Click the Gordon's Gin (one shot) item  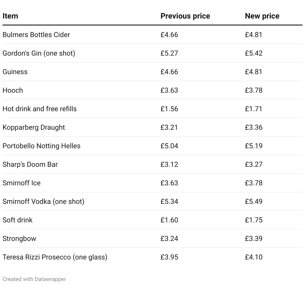[39, 53]
